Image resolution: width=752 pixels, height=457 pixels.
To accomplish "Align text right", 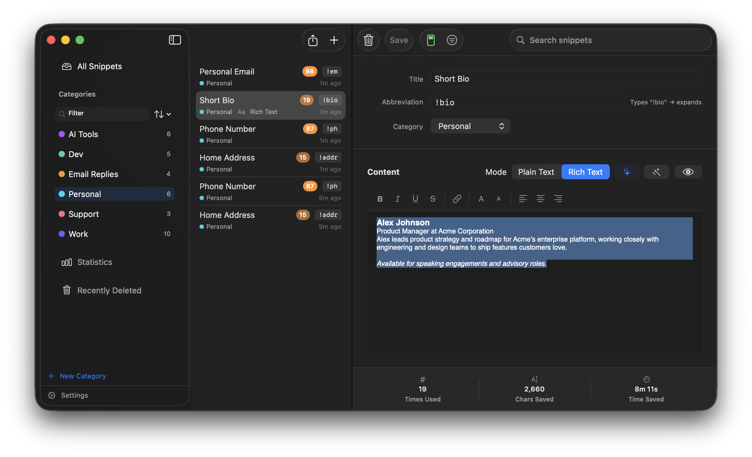I will [558, 199].
